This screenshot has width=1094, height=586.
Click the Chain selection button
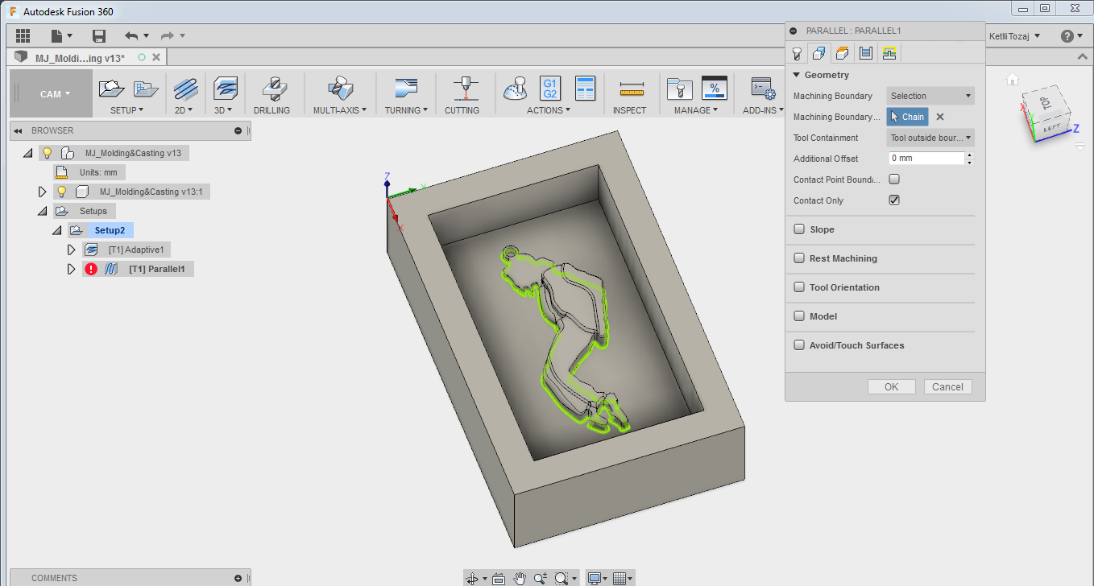point(907,117)
